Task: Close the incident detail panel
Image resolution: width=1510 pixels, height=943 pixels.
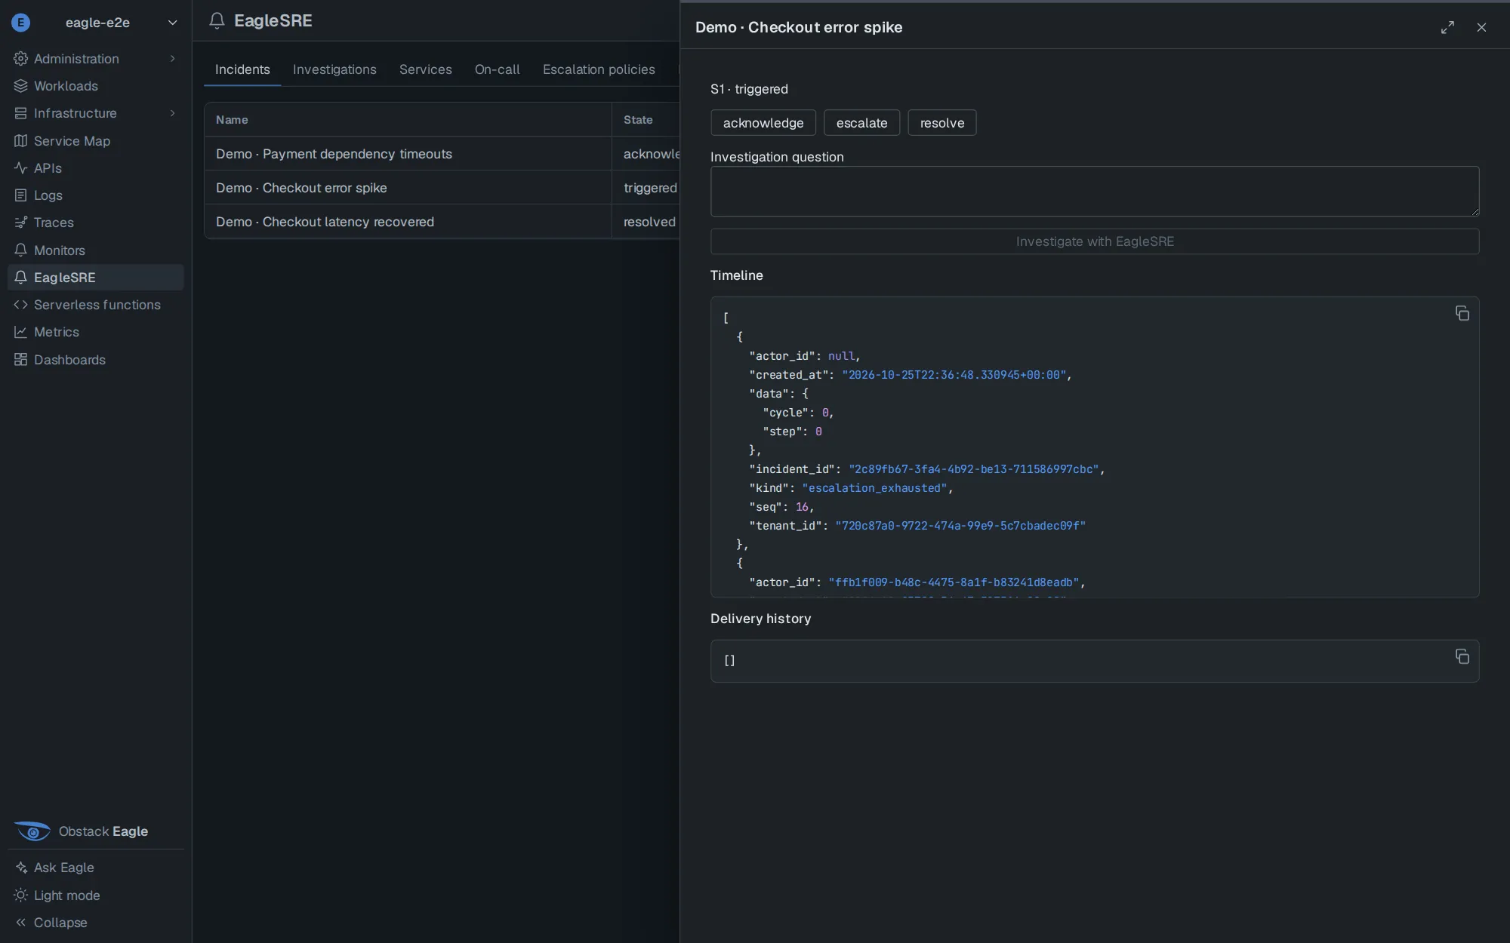Action: pyautogui.click(x=1481, y=27)
